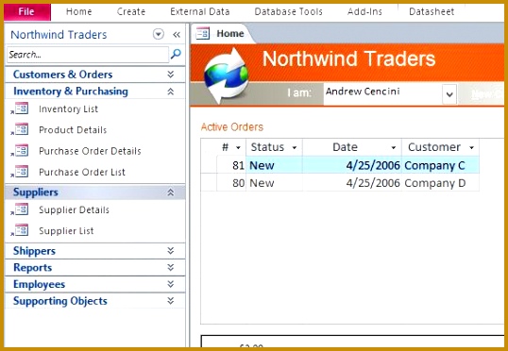508x351 pixels.
Task: Click the Purchase Order Details form icon
Action: [x=20, y=151]
